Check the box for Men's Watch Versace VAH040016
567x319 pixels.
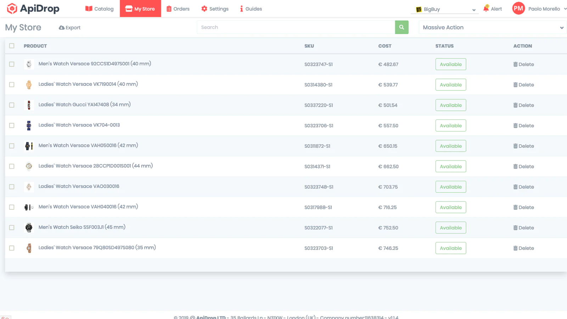[12, 207]
